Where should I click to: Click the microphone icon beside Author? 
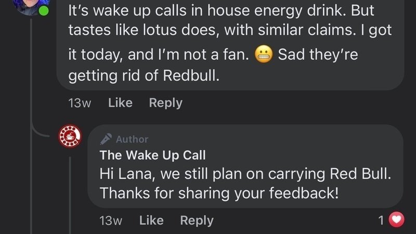point(106,139)
